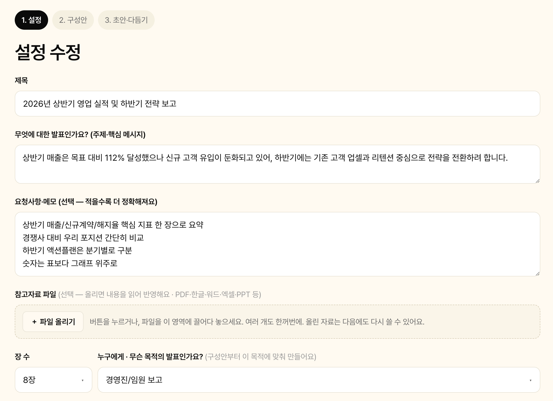
Task: Click the 제목 input with the 2026년 report title
Action: (x=277, y=104)
